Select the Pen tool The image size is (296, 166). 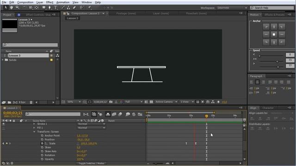(x=49, y=7)
